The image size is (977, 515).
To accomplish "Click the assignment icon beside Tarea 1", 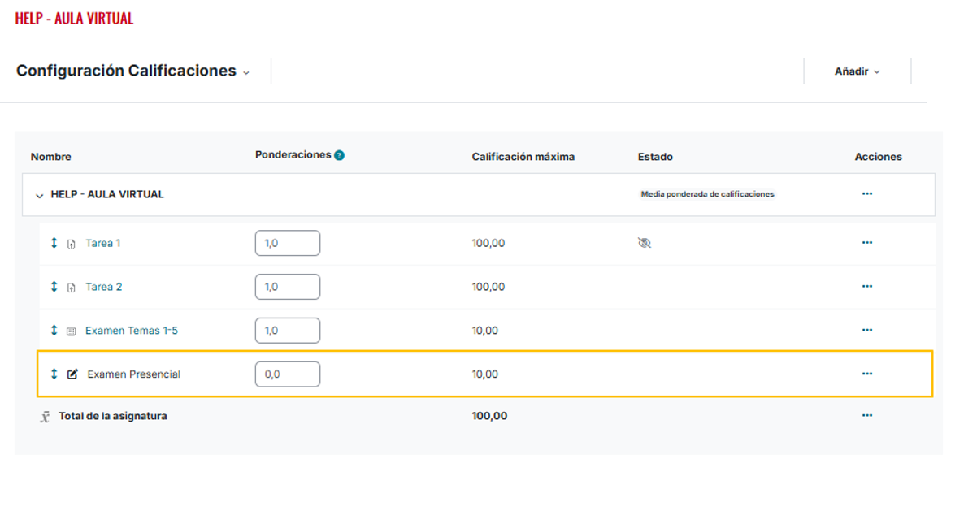I will point(72,244).
